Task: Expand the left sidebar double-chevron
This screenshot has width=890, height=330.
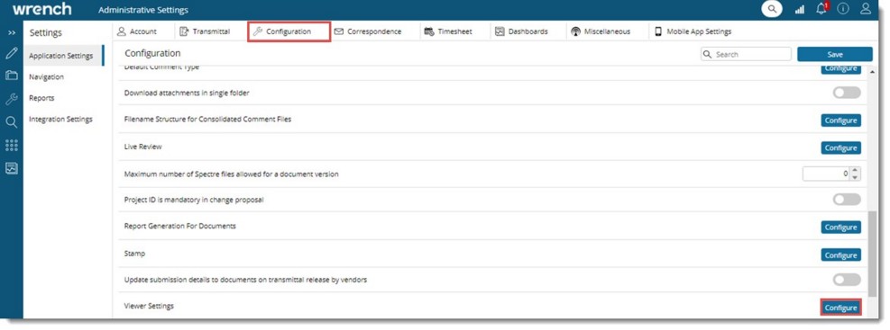Action: pyautogui.click(x=12, y=33)
